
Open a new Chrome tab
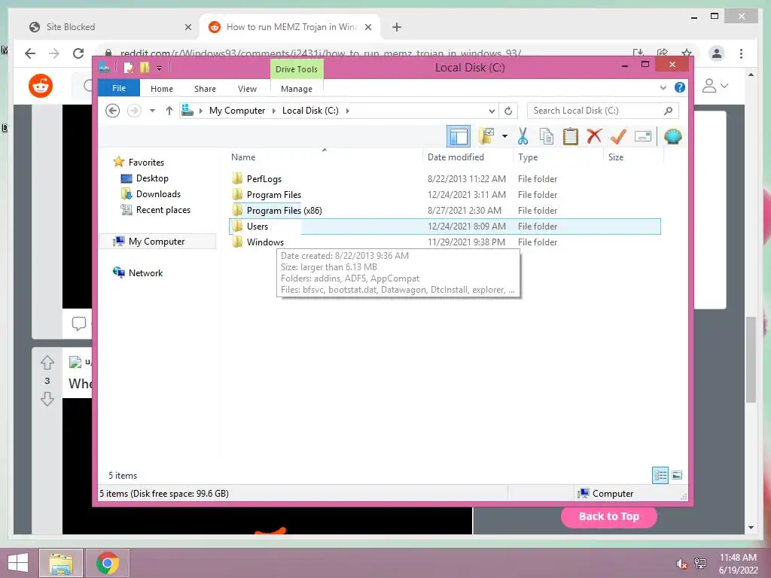coord(396,27)
